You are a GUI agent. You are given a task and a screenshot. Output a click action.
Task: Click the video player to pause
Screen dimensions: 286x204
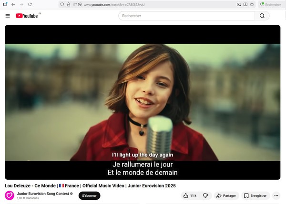[143, 95]
